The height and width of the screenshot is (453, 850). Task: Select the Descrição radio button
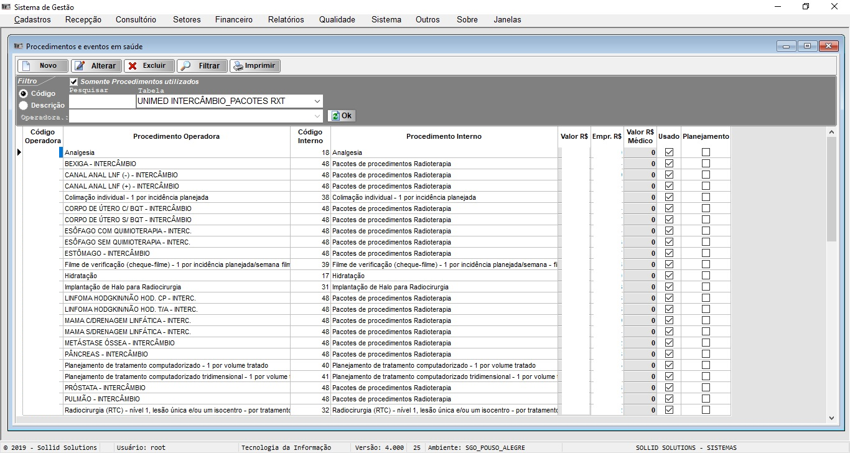tap(23, 105)
